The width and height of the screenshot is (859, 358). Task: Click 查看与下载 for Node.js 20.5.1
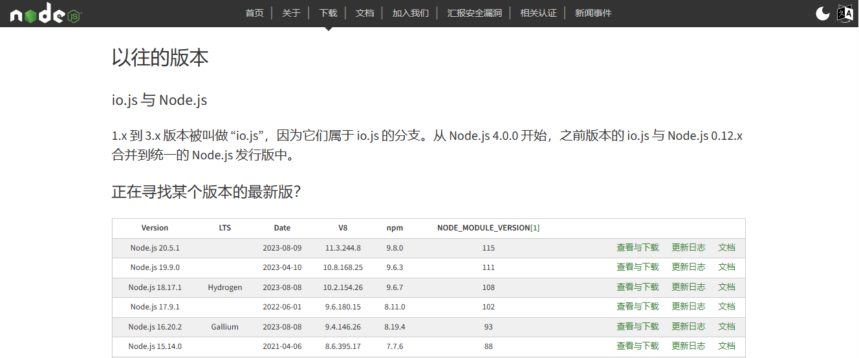coord(638,247)
